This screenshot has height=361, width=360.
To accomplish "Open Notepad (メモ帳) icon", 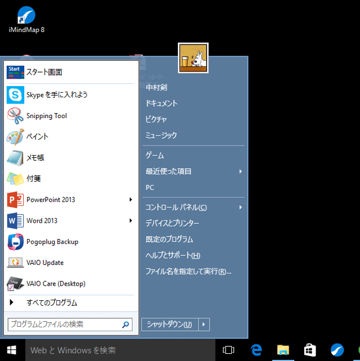I will tap(15, 158).
